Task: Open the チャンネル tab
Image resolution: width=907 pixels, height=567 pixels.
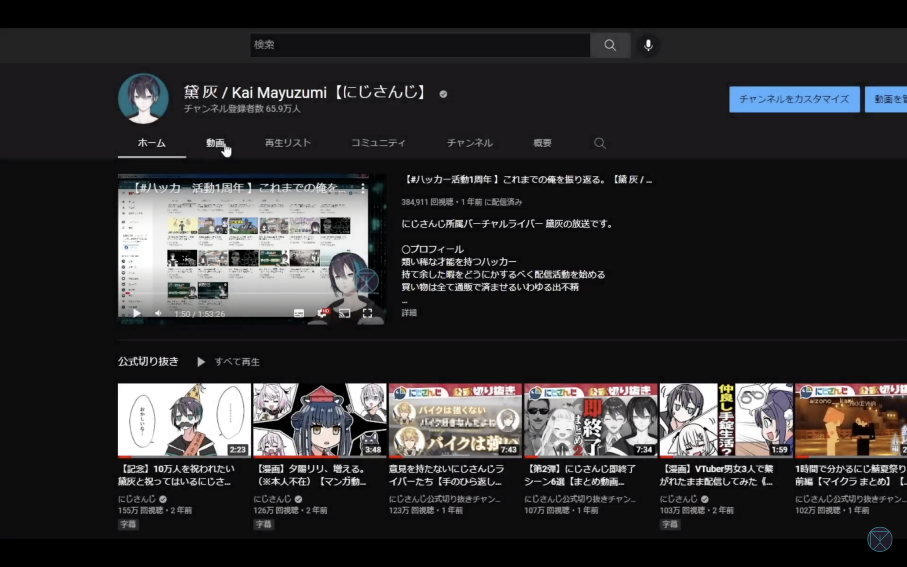Action: tap(470, 143)
